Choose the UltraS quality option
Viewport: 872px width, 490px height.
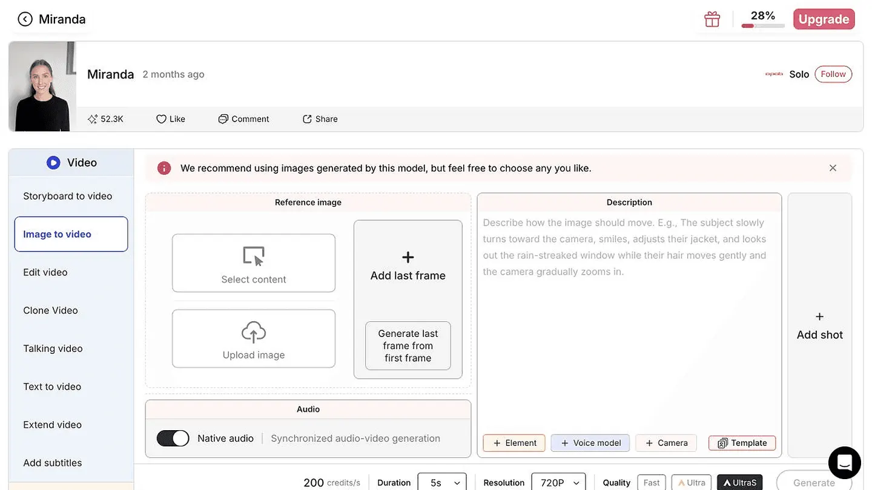point(740,483)
